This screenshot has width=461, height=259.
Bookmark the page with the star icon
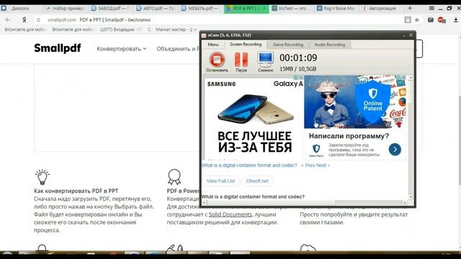[x=416, y=20]
